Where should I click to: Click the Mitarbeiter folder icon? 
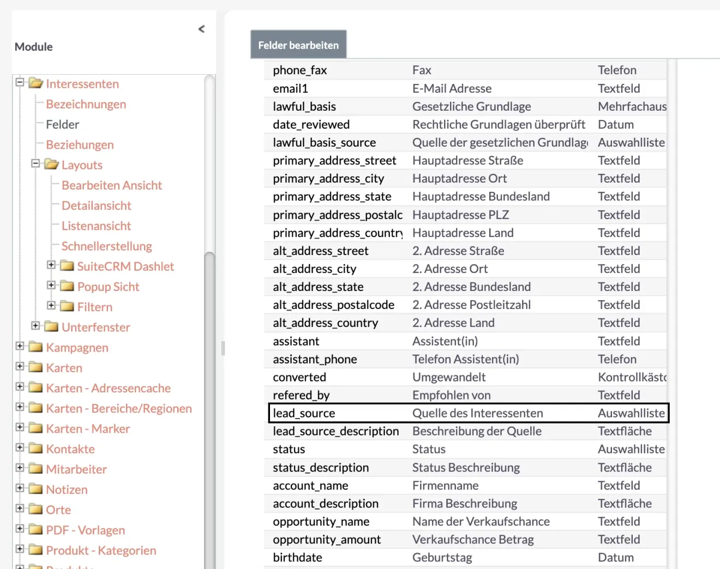[x=35, y=469]
